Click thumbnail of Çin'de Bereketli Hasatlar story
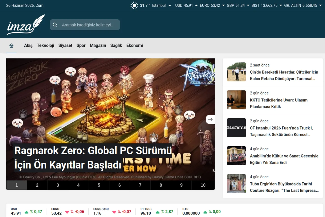This screenshot has width=325, height=217. 236,72
